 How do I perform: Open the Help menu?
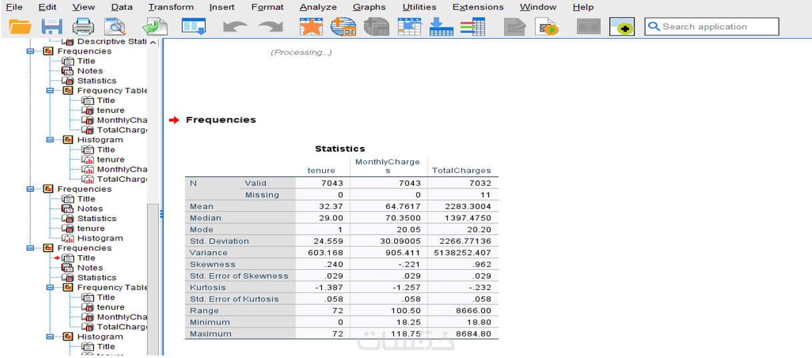coord(583,7)
